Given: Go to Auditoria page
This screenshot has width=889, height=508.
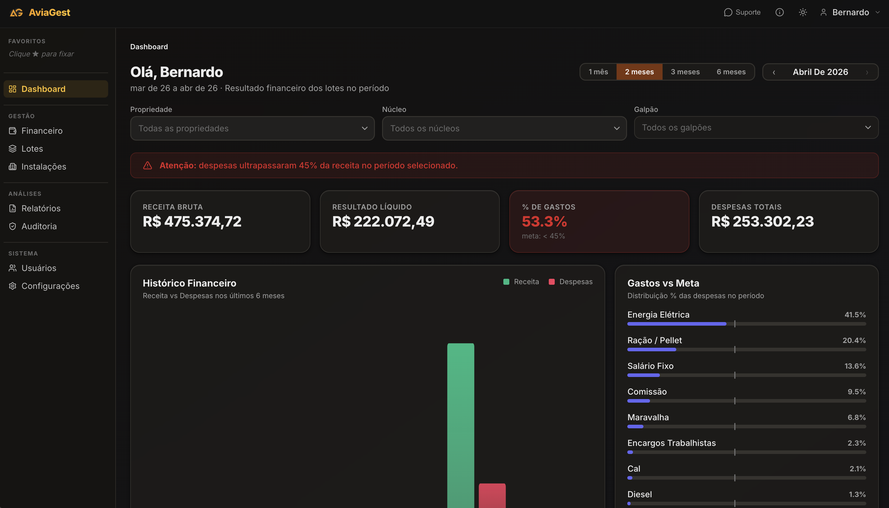Looking at the screenshot, I should [56, 226].
